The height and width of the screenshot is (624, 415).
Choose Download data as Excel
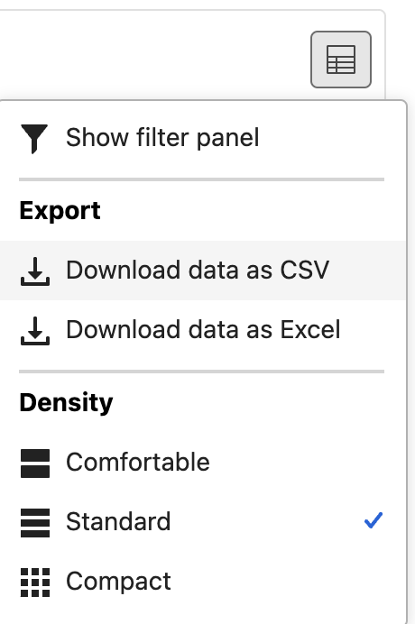[x=203, y=330]
